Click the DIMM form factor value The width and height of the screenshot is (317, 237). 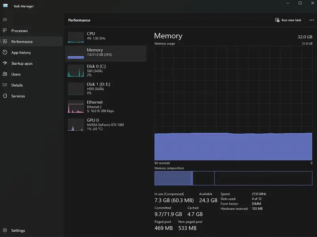point(257,204)
